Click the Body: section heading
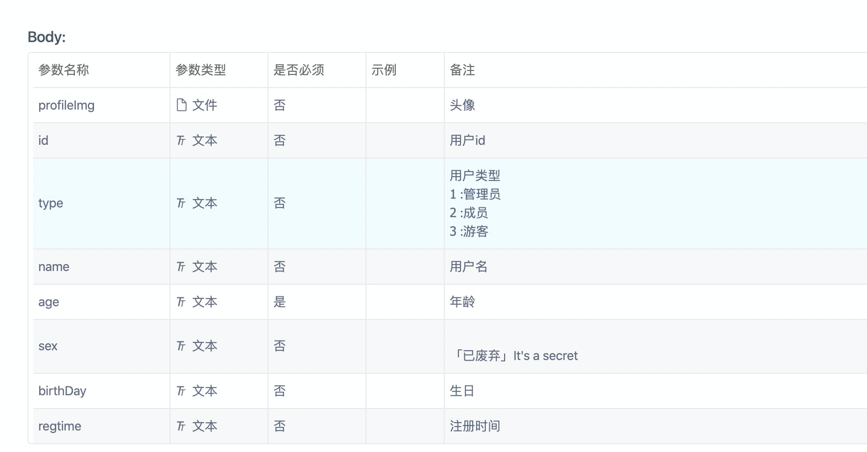Screen dimensions: 867x452 [46, 37]
